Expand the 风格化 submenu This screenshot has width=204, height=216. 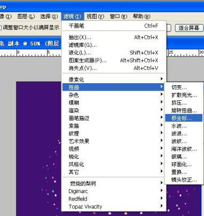point(114,164)
